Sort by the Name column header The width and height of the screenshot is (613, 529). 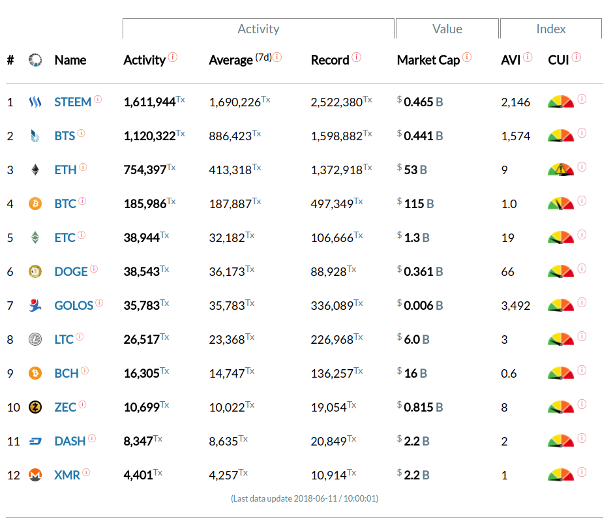70,60
